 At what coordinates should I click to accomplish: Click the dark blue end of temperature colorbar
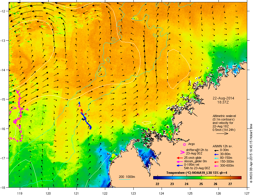coord(155,178)
